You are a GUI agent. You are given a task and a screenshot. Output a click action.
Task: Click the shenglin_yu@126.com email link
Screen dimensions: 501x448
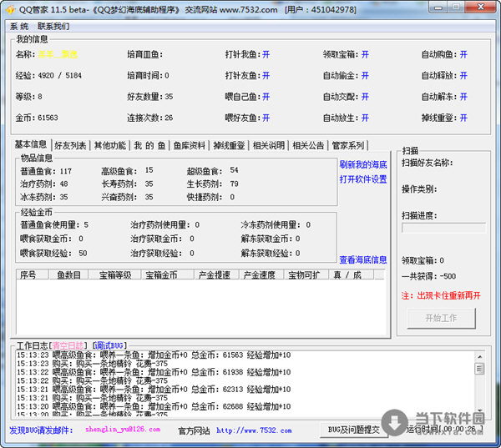[123, 430]
